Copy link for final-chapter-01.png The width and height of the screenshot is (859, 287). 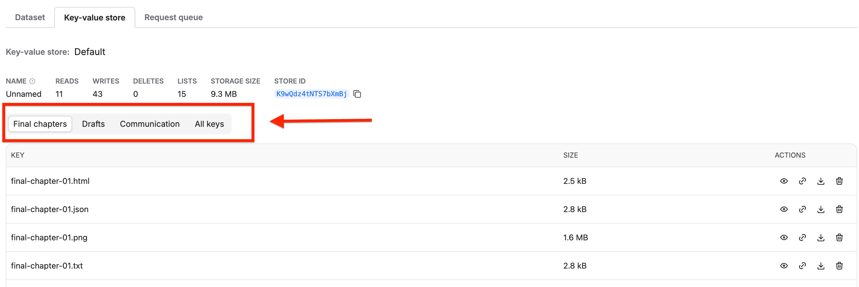point(802,238)
